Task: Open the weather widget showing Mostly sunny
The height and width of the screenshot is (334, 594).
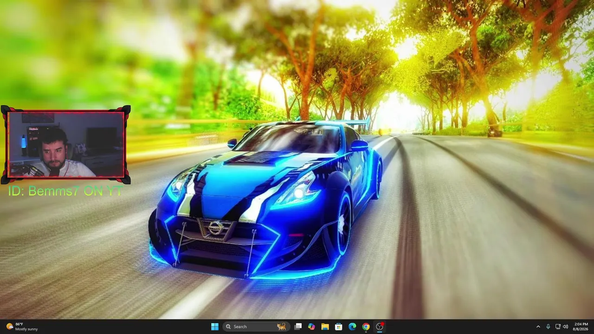Action: (x=22, y=327)
